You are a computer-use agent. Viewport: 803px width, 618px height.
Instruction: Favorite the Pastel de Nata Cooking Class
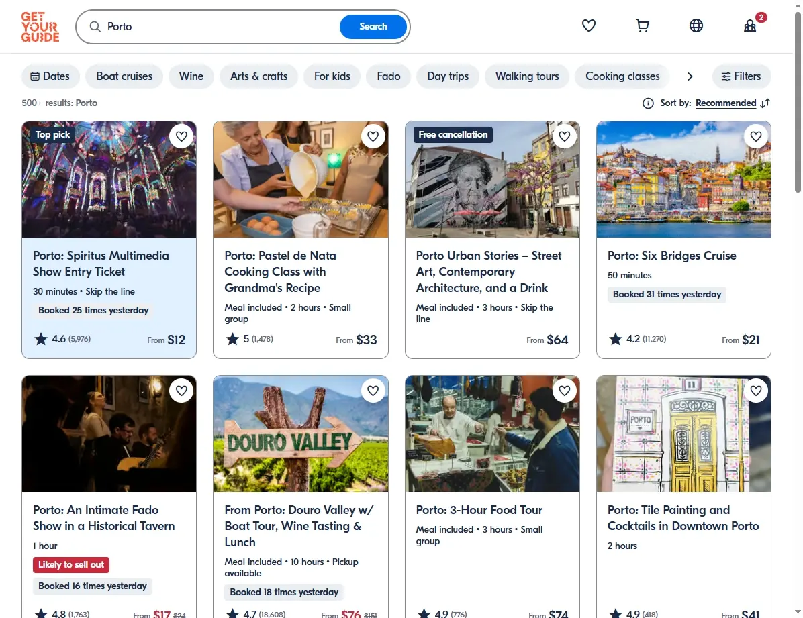pos(373,136)
